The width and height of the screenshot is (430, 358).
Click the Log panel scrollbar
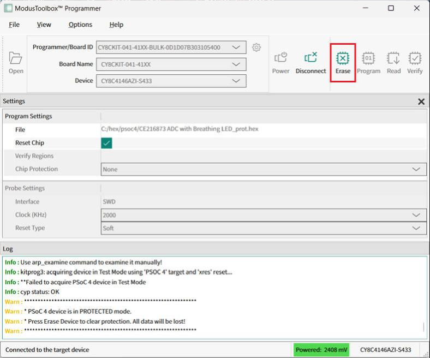pos(423,327)
